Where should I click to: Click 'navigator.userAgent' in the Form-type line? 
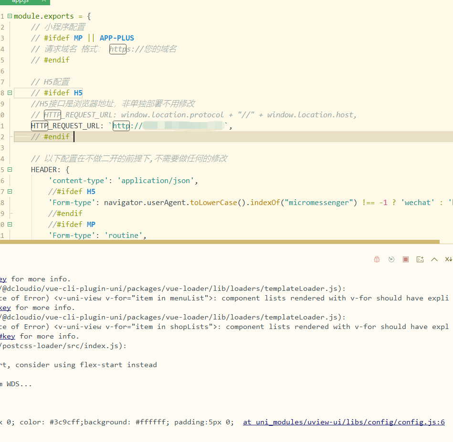point(145,203)
